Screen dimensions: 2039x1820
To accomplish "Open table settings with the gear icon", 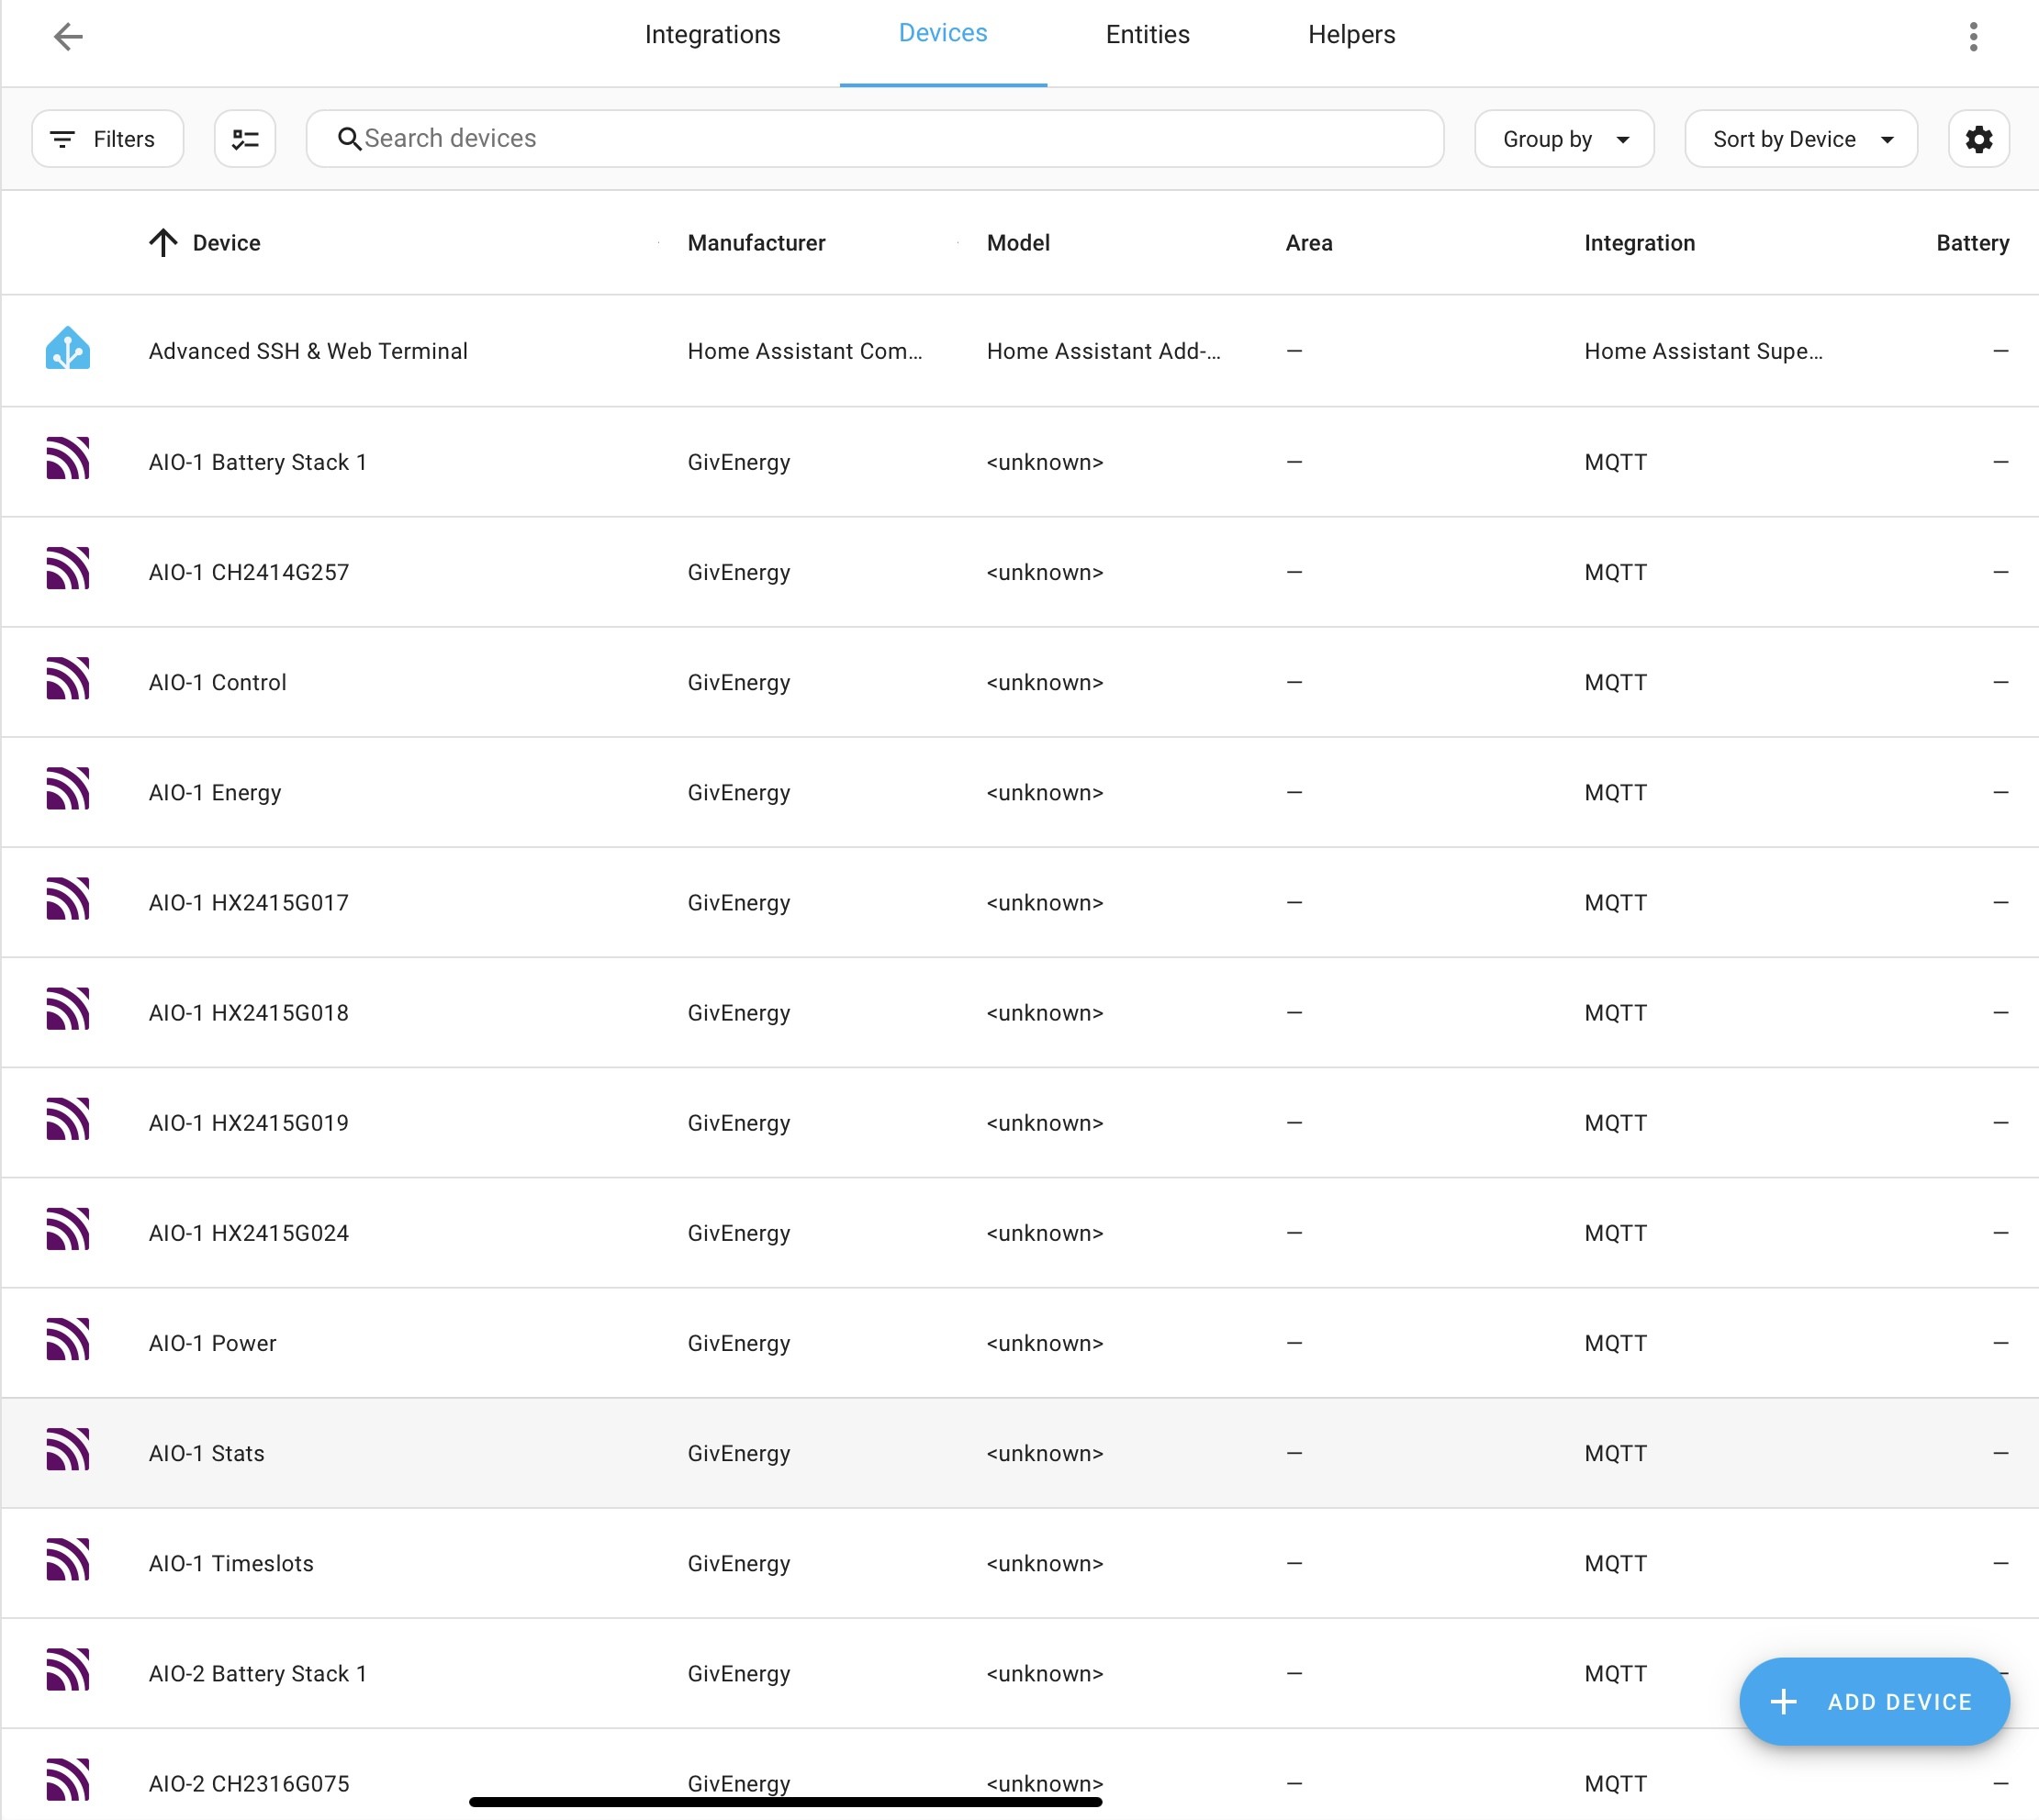I will click(1978, 139).
